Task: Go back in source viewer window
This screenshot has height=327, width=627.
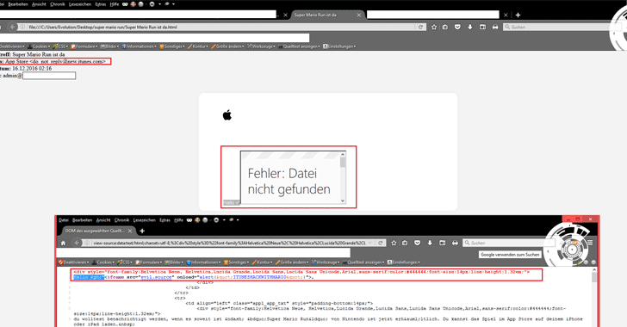Action: click(78, 243)
